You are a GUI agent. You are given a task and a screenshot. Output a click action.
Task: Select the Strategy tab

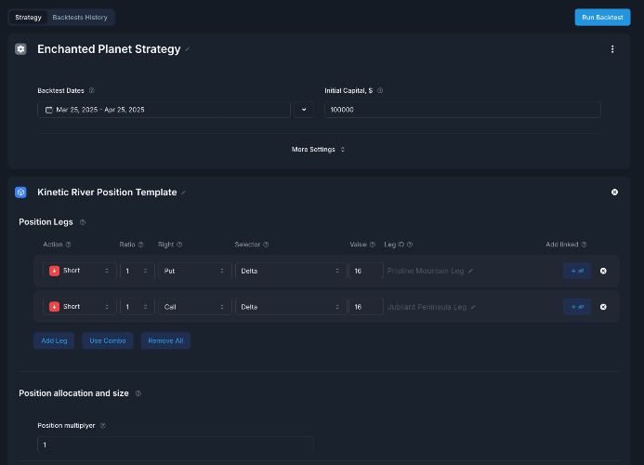point(28,18)
